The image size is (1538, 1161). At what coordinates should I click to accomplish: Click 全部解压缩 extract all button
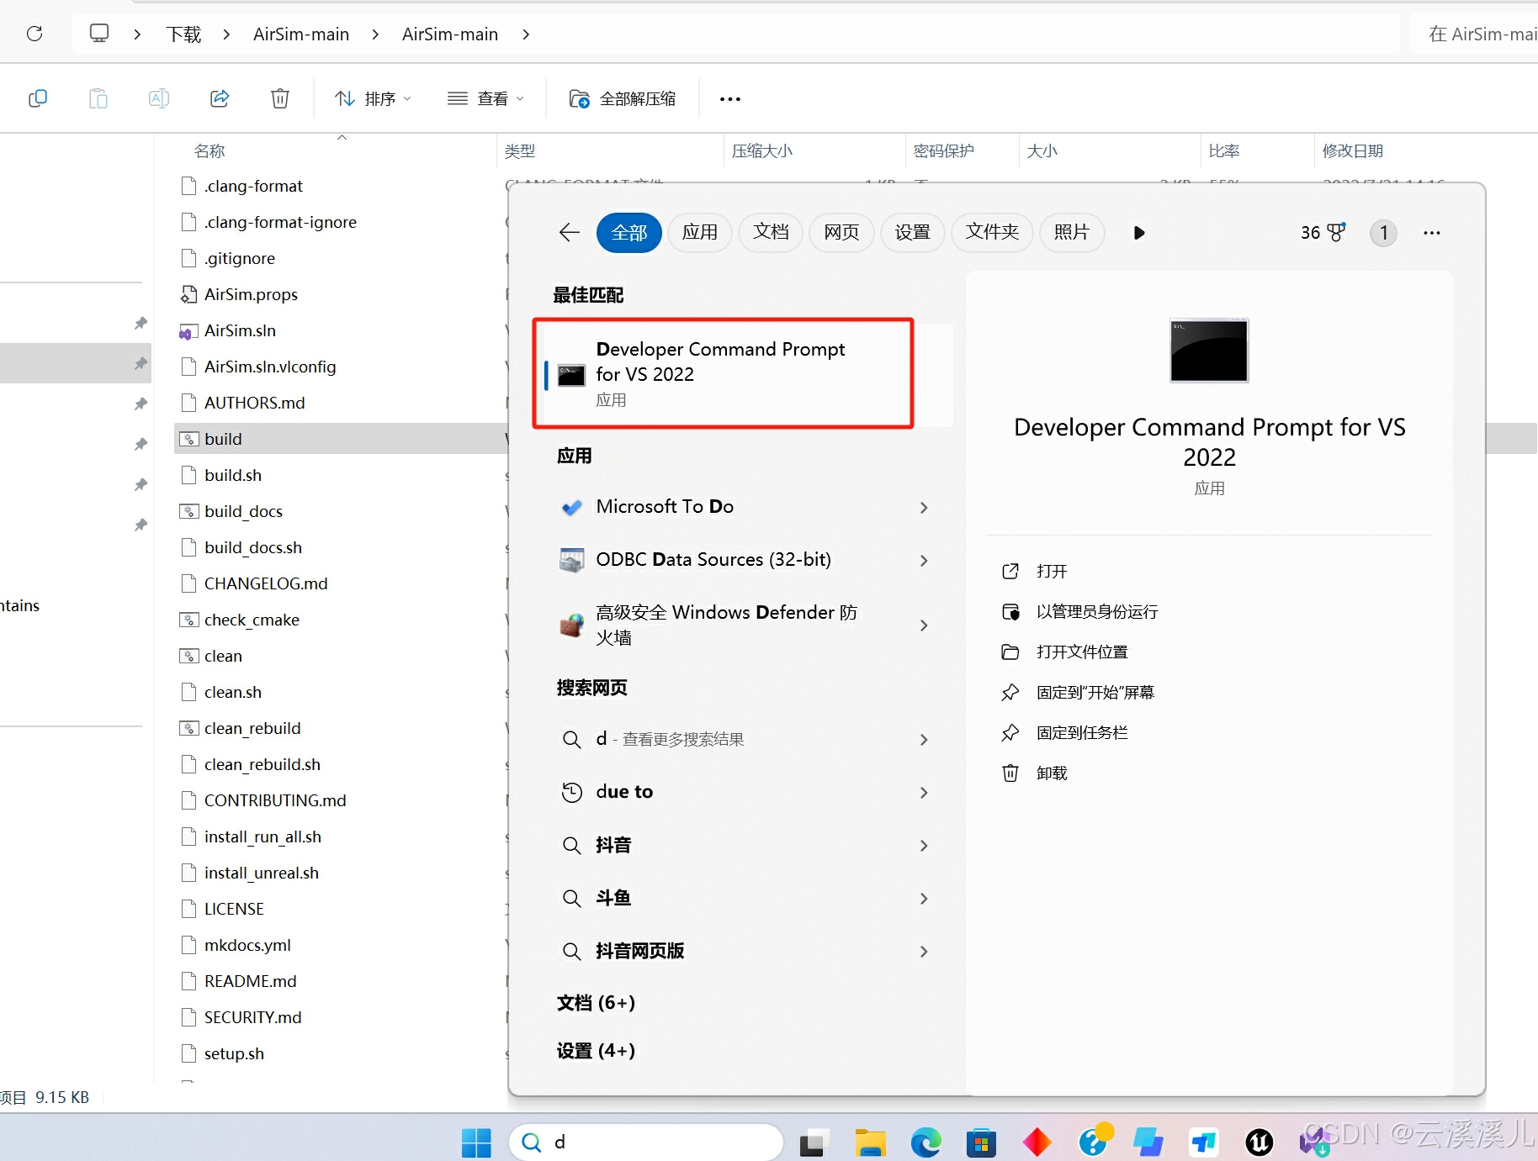click(623, 98)
